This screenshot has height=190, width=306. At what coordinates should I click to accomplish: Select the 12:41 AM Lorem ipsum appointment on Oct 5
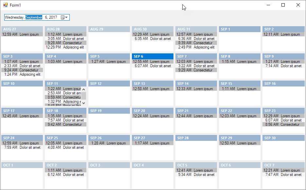tap(196, 170)
